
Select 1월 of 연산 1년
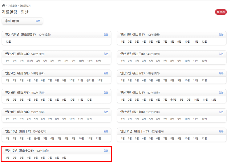click(123, 41)
